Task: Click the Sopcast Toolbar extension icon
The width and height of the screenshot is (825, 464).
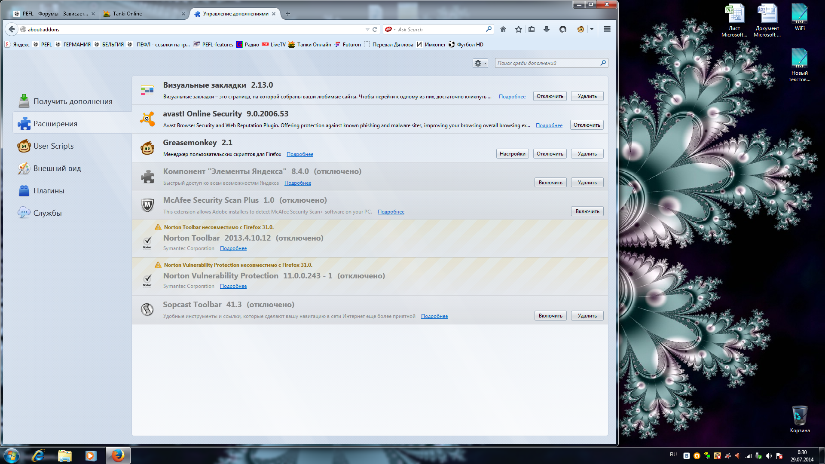Action: [147, 309]
